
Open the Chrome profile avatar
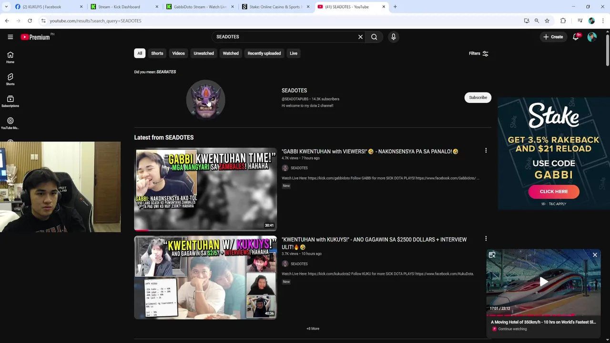[591, 21]
